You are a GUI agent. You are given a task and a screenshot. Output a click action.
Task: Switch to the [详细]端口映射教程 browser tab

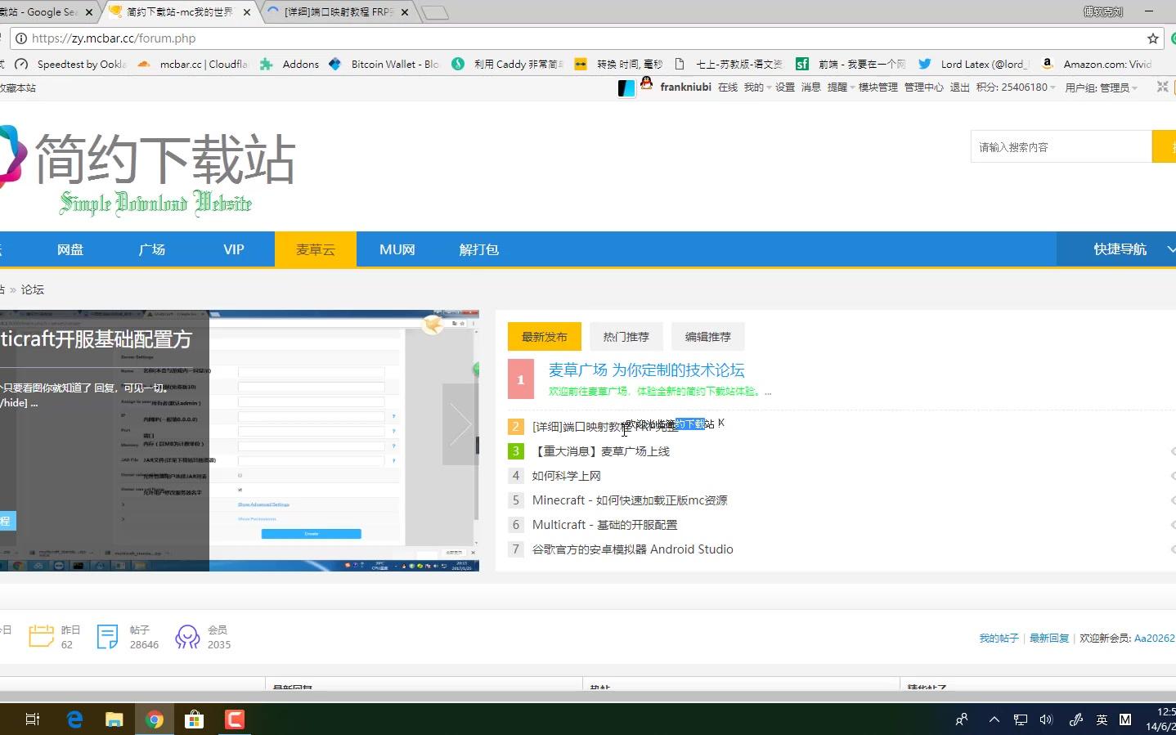(335, 11)
